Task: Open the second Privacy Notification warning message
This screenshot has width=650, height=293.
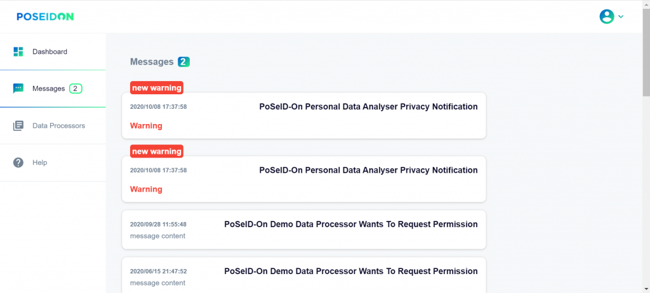Action: click(x=304, y=179)
